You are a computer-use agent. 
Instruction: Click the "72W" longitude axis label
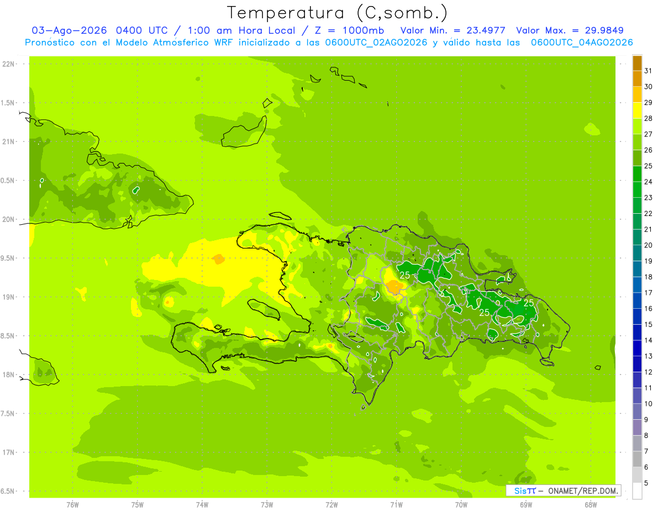pos(331,505)
